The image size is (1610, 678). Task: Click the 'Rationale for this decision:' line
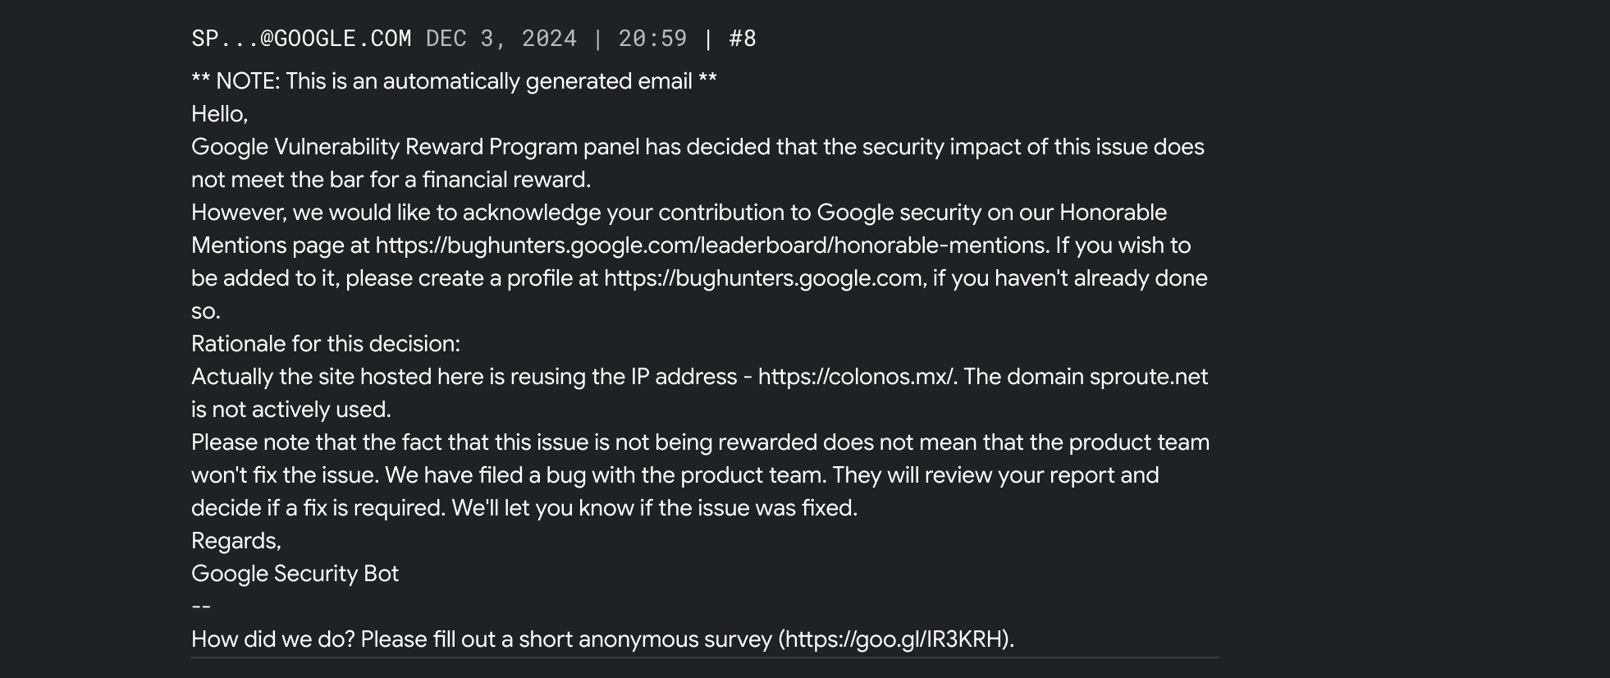tap(326, 344)
